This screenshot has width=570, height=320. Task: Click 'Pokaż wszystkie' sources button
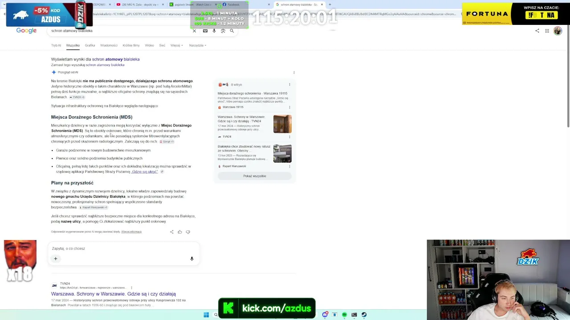(255, 176)
